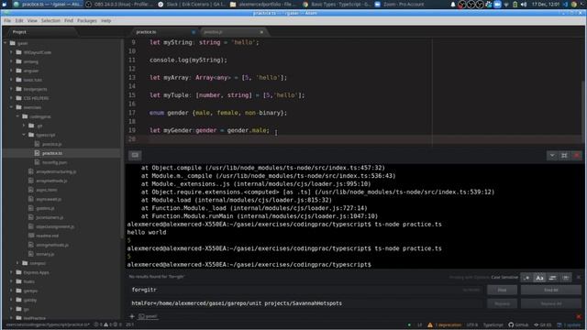Close the find and replace panel
Screen dimensions: 587x330
pyautogui.click(x=579, y=277)
